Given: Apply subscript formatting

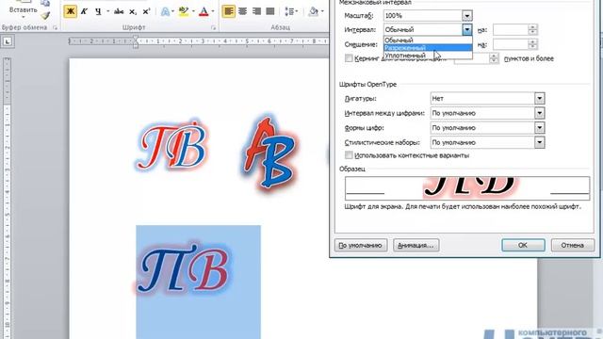Looking at the screenshot, I should coord(133,11).
